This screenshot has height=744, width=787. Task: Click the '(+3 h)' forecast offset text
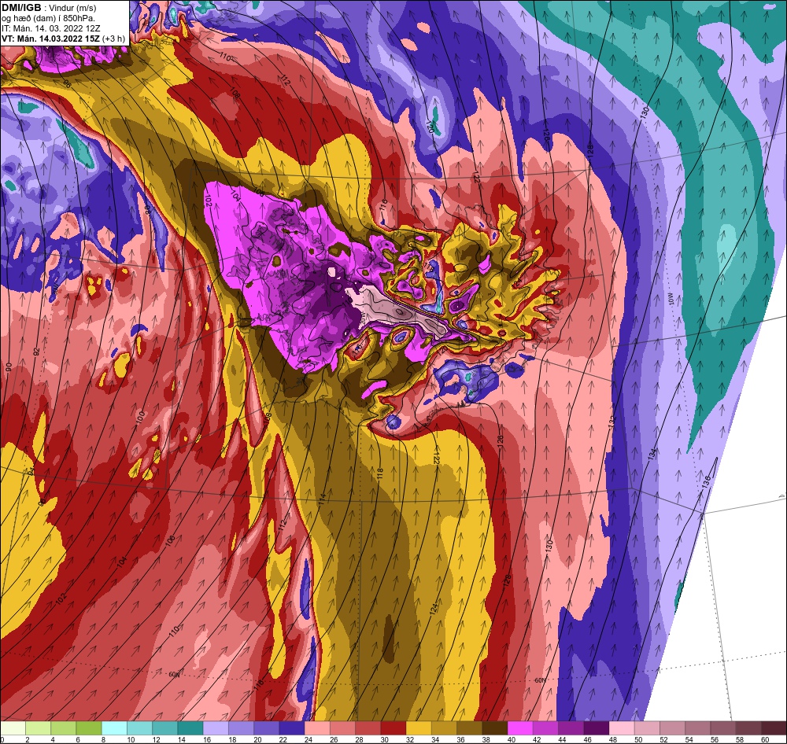pos(114,39)
